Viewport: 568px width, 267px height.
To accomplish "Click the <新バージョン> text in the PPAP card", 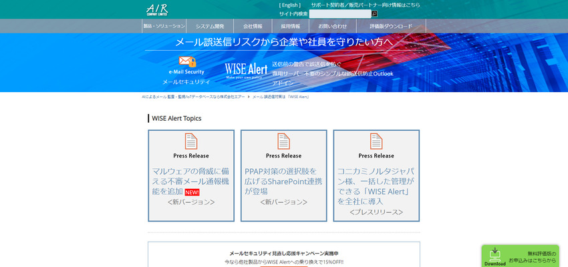I will pyautogui.click(x=283, y=202).
